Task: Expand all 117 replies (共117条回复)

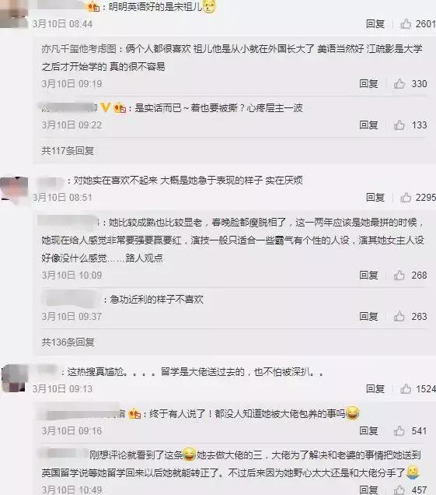Action: (68, 151)
